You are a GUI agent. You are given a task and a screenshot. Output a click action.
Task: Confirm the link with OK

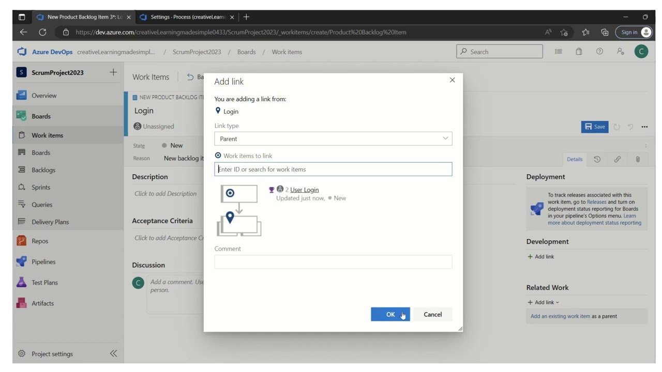(390, 314)
